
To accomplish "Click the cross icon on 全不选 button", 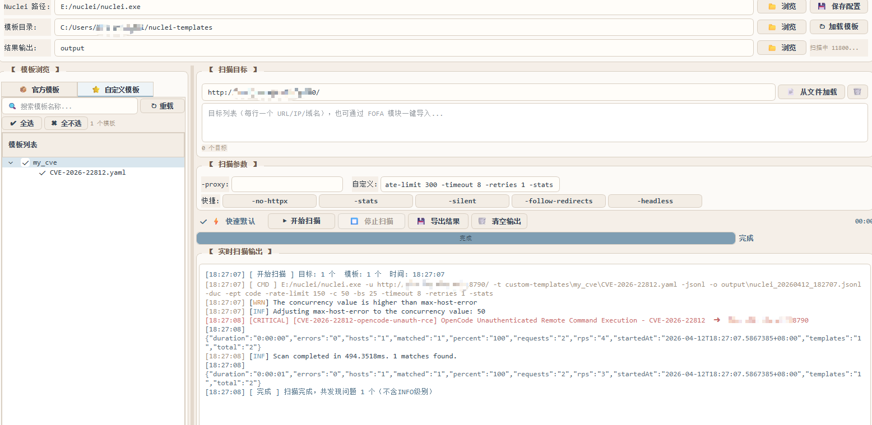I will [54, 123].
